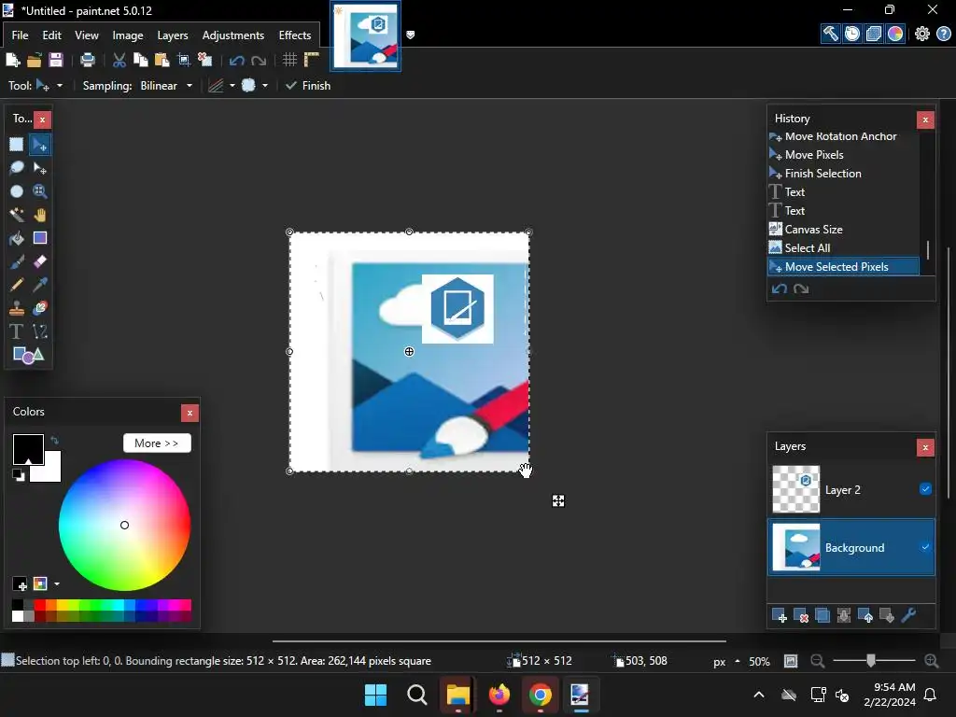Open the View menu
This screenshot has height=717, width=956.
(x=87, y=35)
